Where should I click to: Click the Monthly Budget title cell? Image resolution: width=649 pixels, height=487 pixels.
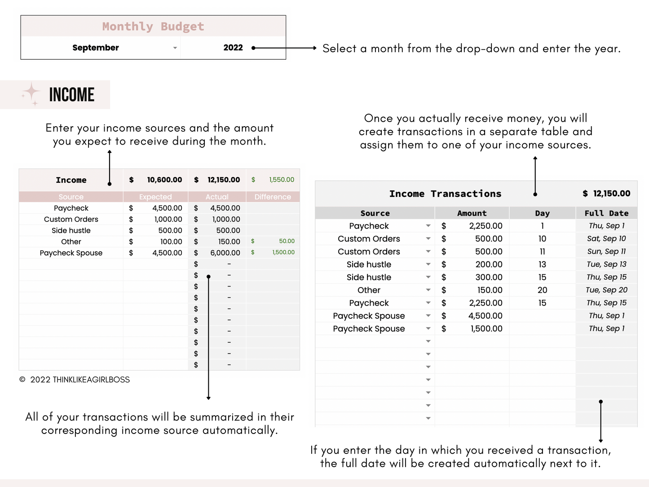153,26
